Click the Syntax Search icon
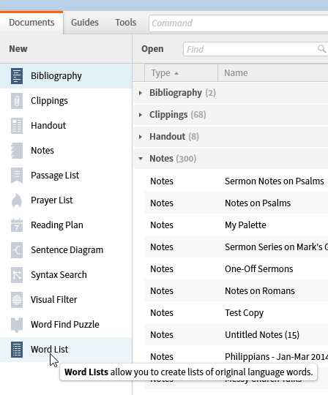328x395 pixels. pyautogui.click(x=17, y=275)
